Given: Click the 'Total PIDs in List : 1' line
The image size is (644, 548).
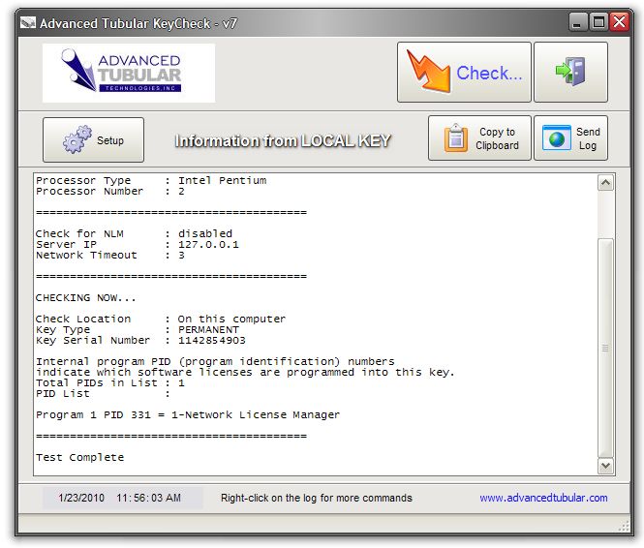Looking at the screenshot, I should click(110, 383).
